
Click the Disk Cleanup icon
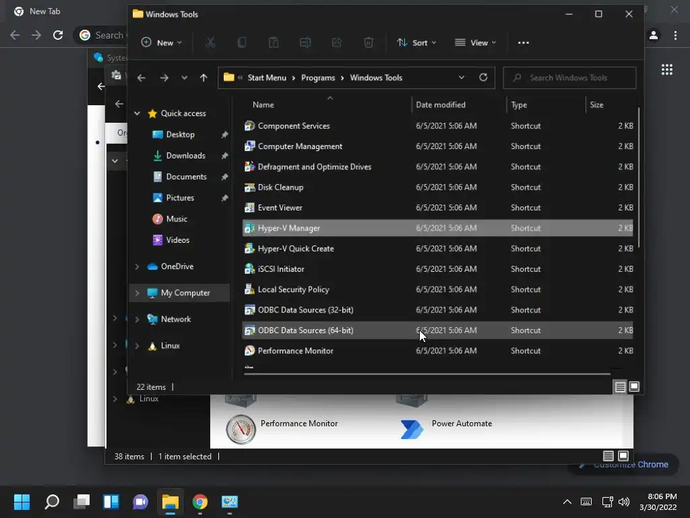(x=249, y=188)
